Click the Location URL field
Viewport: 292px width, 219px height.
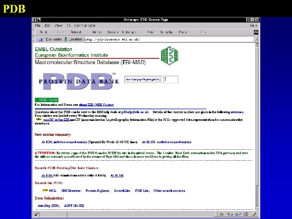point(169,39)
